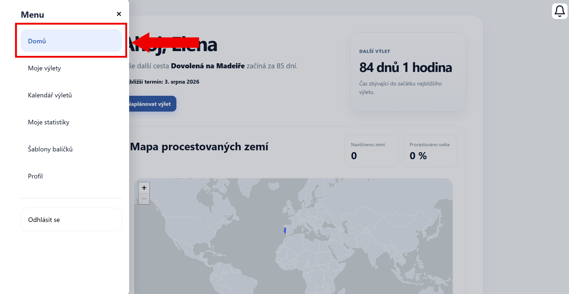569x294 pixels.
Task: Open Moje výlety menu item
Action: (71, 68)
